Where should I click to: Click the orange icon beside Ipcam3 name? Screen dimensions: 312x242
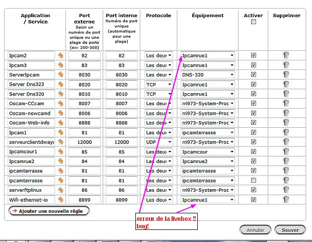click(61, 65)
